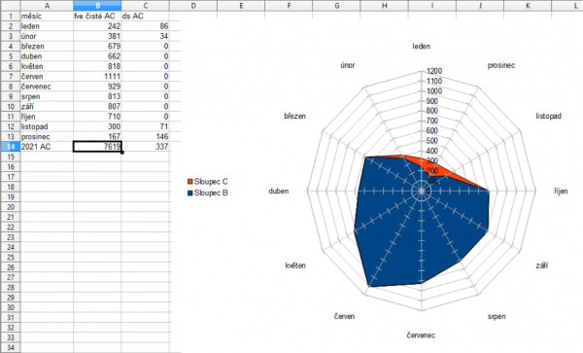Click row 14 header
The height and width of the screenshot is (353, 583).
[11, 147]
